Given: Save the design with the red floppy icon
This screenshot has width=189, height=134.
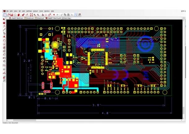Looking at the screenshot, I should click(x=12, y=15).
